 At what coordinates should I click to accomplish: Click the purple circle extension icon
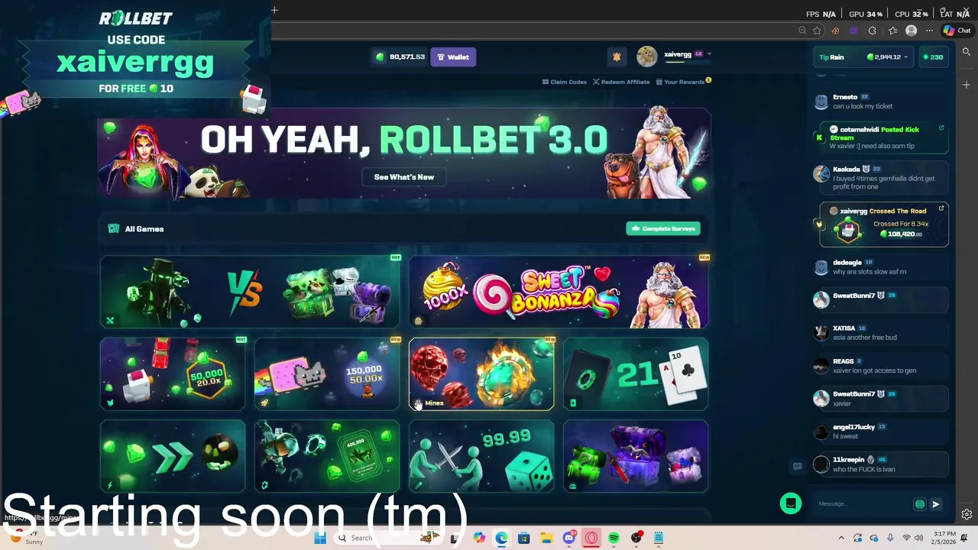853,31
